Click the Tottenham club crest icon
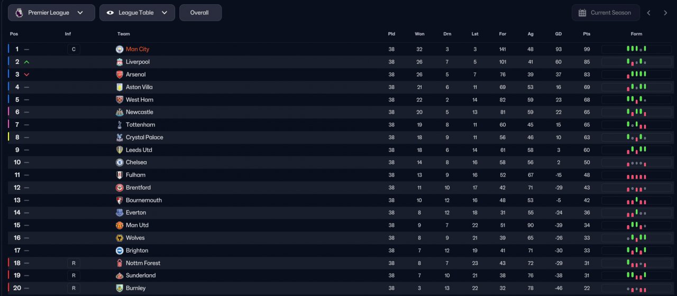 [x=120, y=125]
